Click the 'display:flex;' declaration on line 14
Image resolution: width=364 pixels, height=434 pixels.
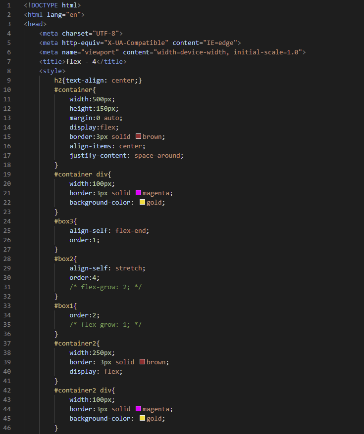pos(94,128)
